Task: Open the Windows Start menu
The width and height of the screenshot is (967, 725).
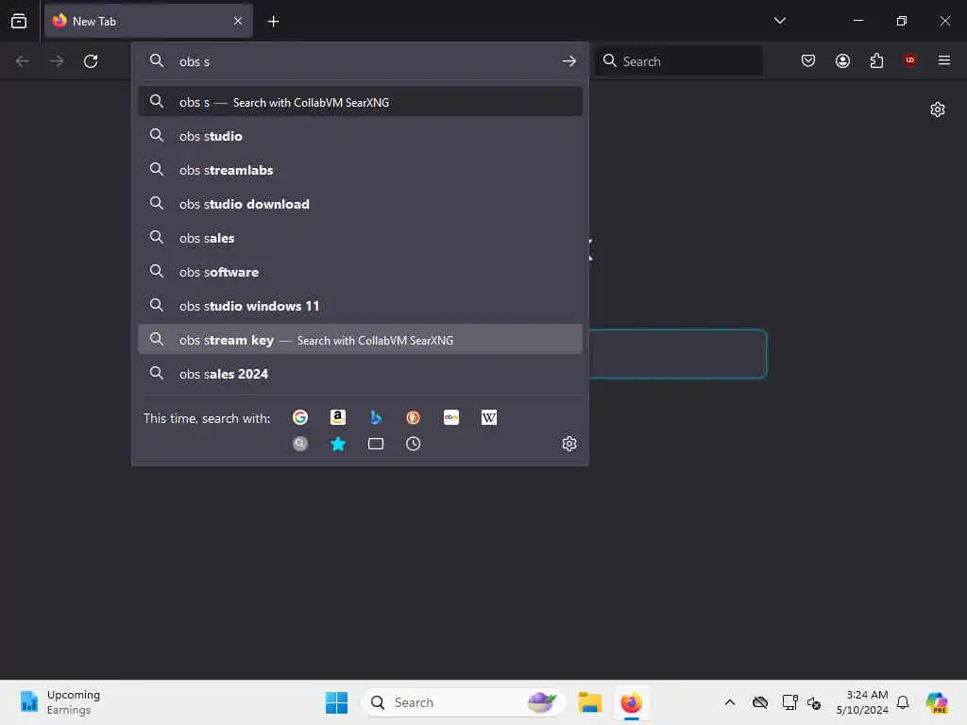Action: (337, 702)
